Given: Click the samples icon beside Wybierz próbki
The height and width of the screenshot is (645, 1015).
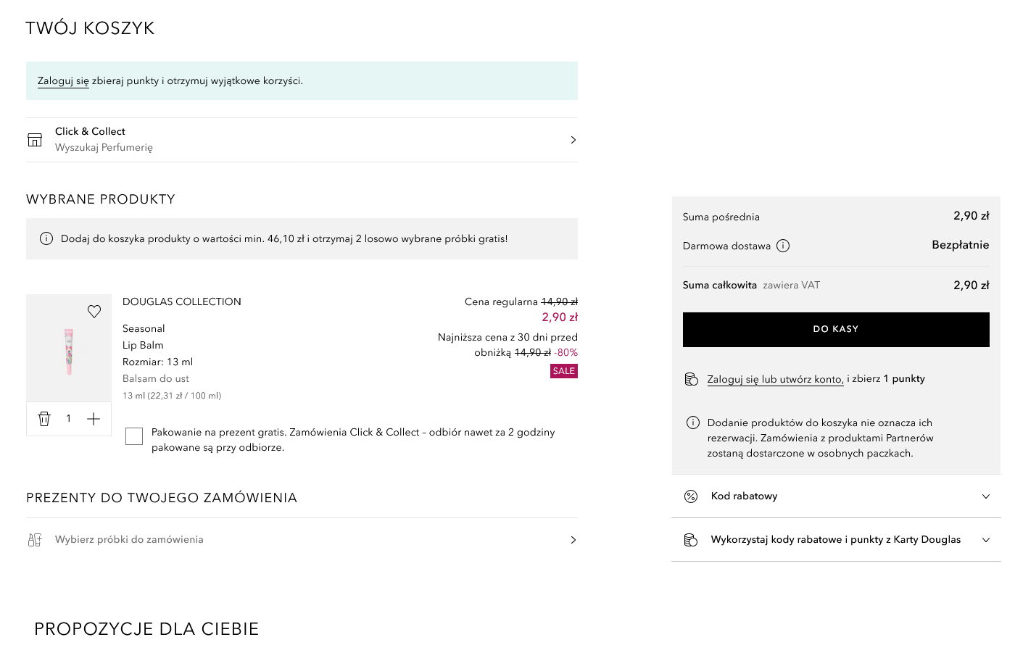Looking at the screenshot, I should coord(35,540).
